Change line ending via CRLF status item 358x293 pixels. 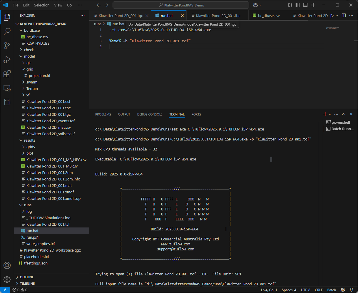coord(319,290)
